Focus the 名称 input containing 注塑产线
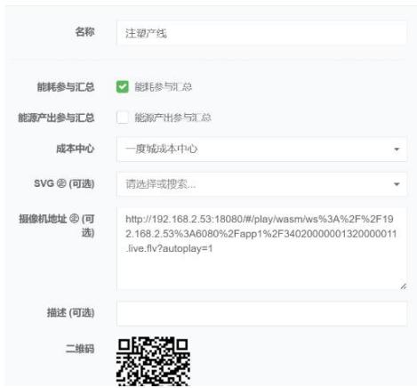 261,33
